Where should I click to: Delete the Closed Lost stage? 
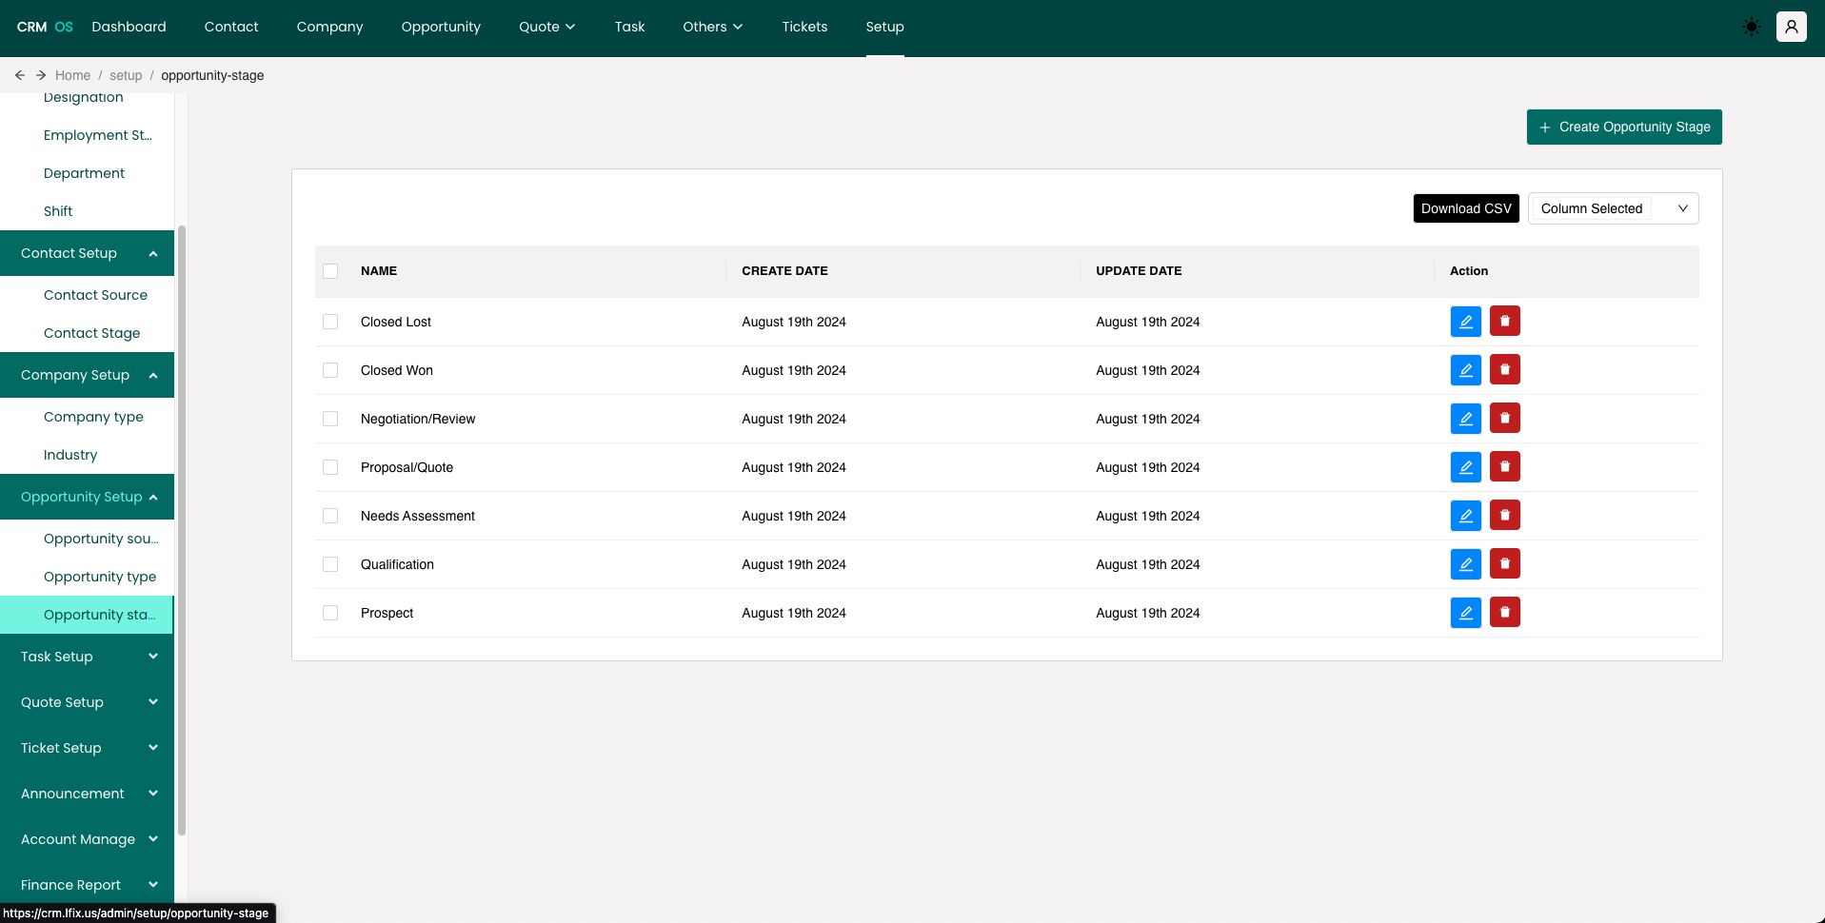pos(1504,322)
